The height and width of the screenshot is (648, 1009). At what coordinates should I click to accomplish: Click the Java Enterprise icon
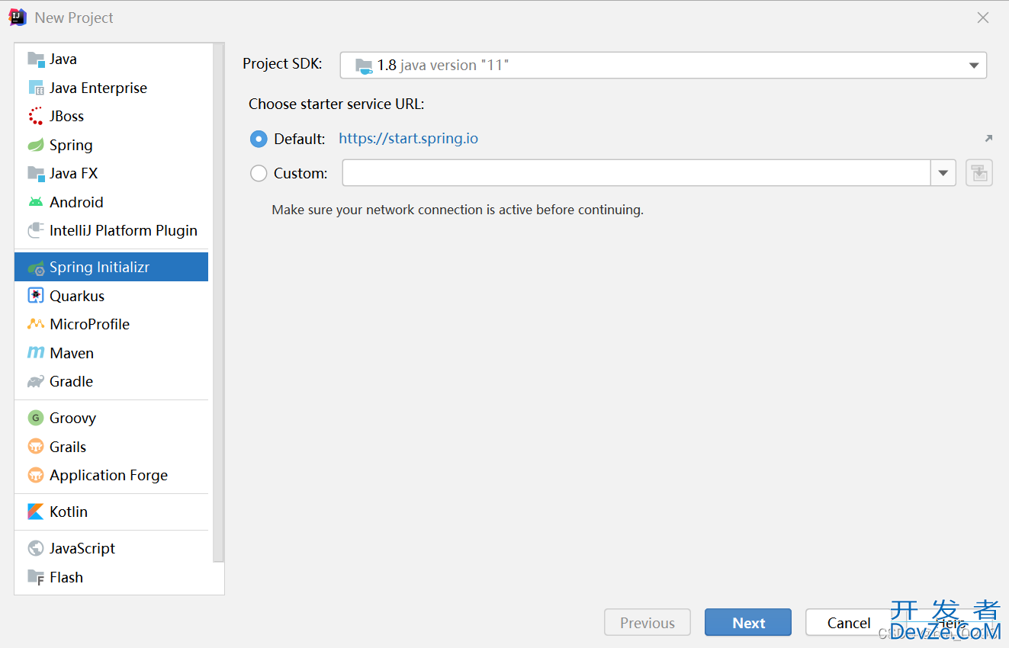(x=36, y=88)
